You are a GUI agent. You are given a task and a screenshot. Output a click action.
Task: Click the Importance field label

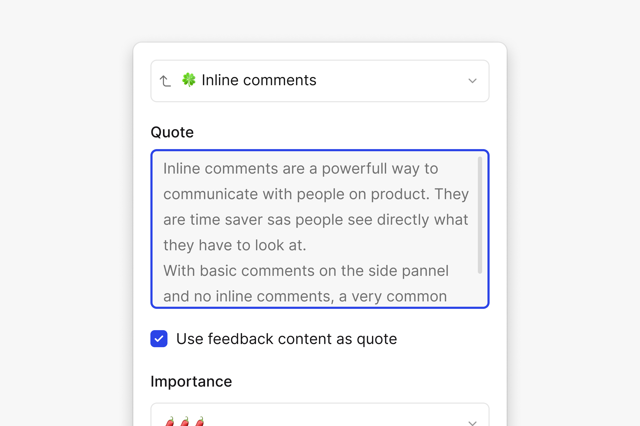coord(191,381)
